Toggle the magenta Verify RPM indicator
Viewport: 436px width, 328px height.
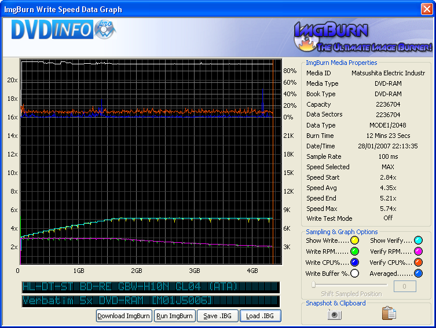pos(418,252)
